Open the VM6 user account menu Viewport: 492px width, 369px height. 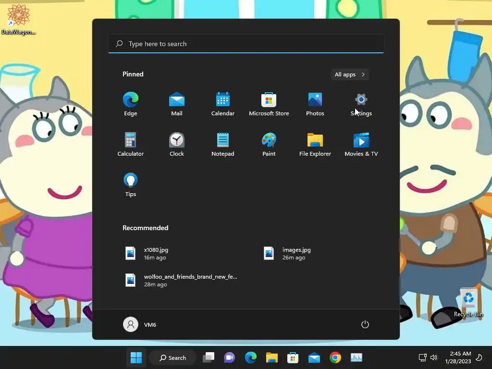pos(140,324)
